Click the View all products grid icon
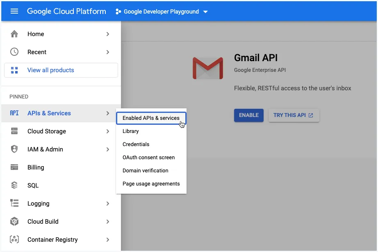Viewport: 378px width, 252px height. [15, 70]
